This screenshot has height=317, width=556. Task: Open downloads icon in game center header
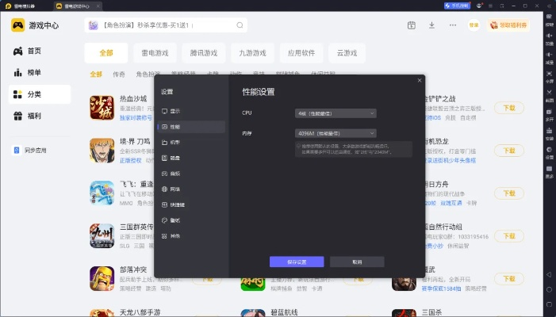pyautogui.click(x=431, y=25)
